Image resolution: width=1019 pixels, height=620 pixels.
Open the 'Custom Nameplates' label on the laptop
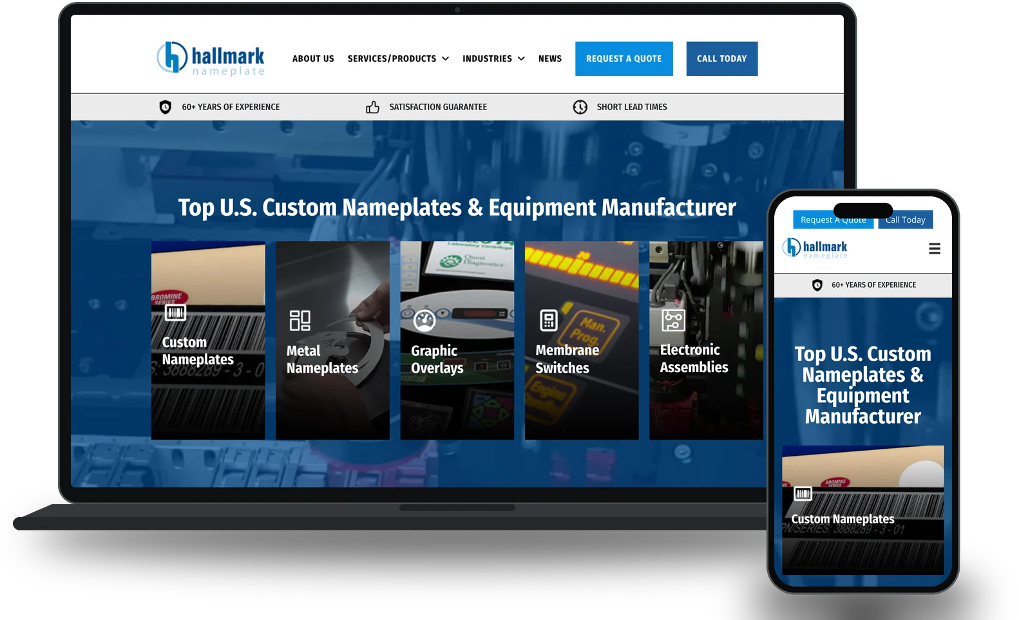[x=198, y=351]
